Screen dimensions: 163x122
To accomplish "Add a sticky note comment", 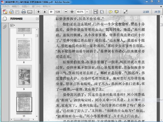I will click(110, 12).
